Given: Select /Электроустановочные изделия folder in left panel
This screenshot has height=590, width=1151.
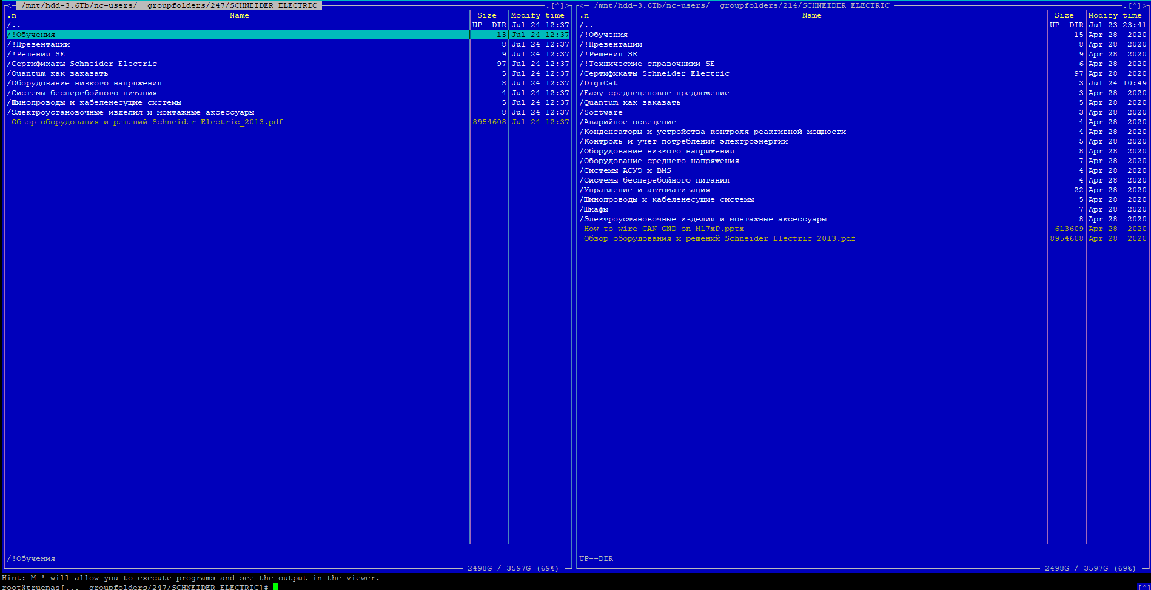Looking at the screenshot, I should pos(288,112).
